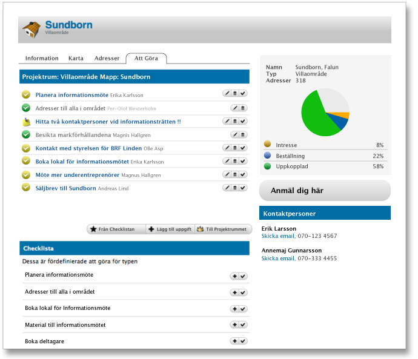Click the Från Checklistan button
This screenshot has height=359, width=418.
tap(117, 229)
